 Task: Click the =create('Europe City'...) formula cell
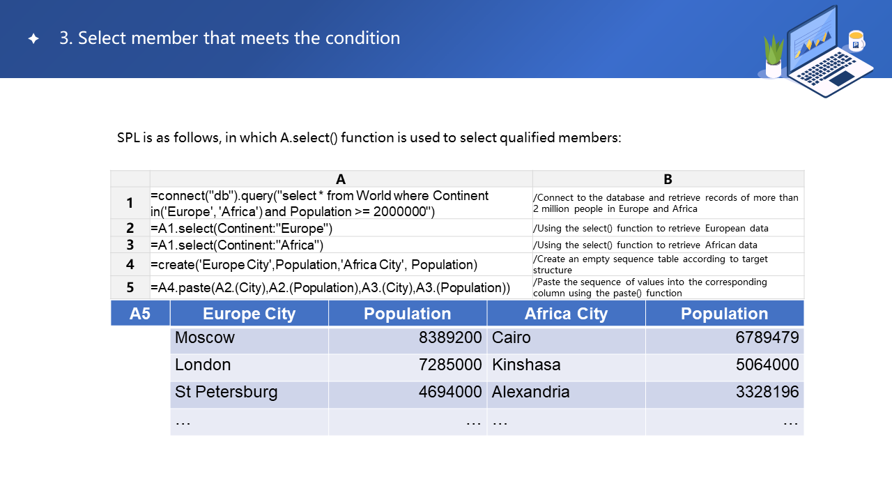[341, 264]
